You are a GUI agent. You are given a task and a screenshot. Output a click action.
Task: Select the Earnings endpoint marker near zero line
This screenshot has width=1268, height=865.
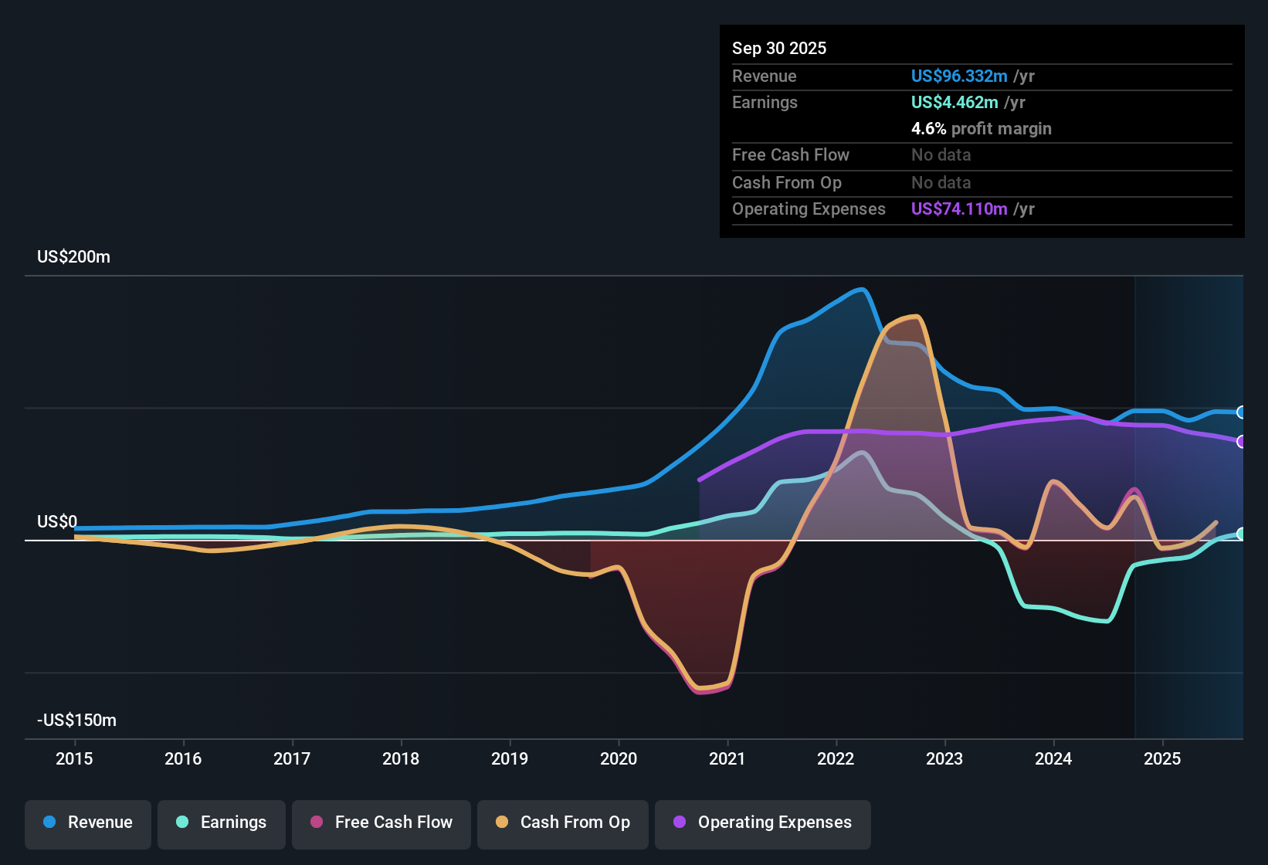1243,534
